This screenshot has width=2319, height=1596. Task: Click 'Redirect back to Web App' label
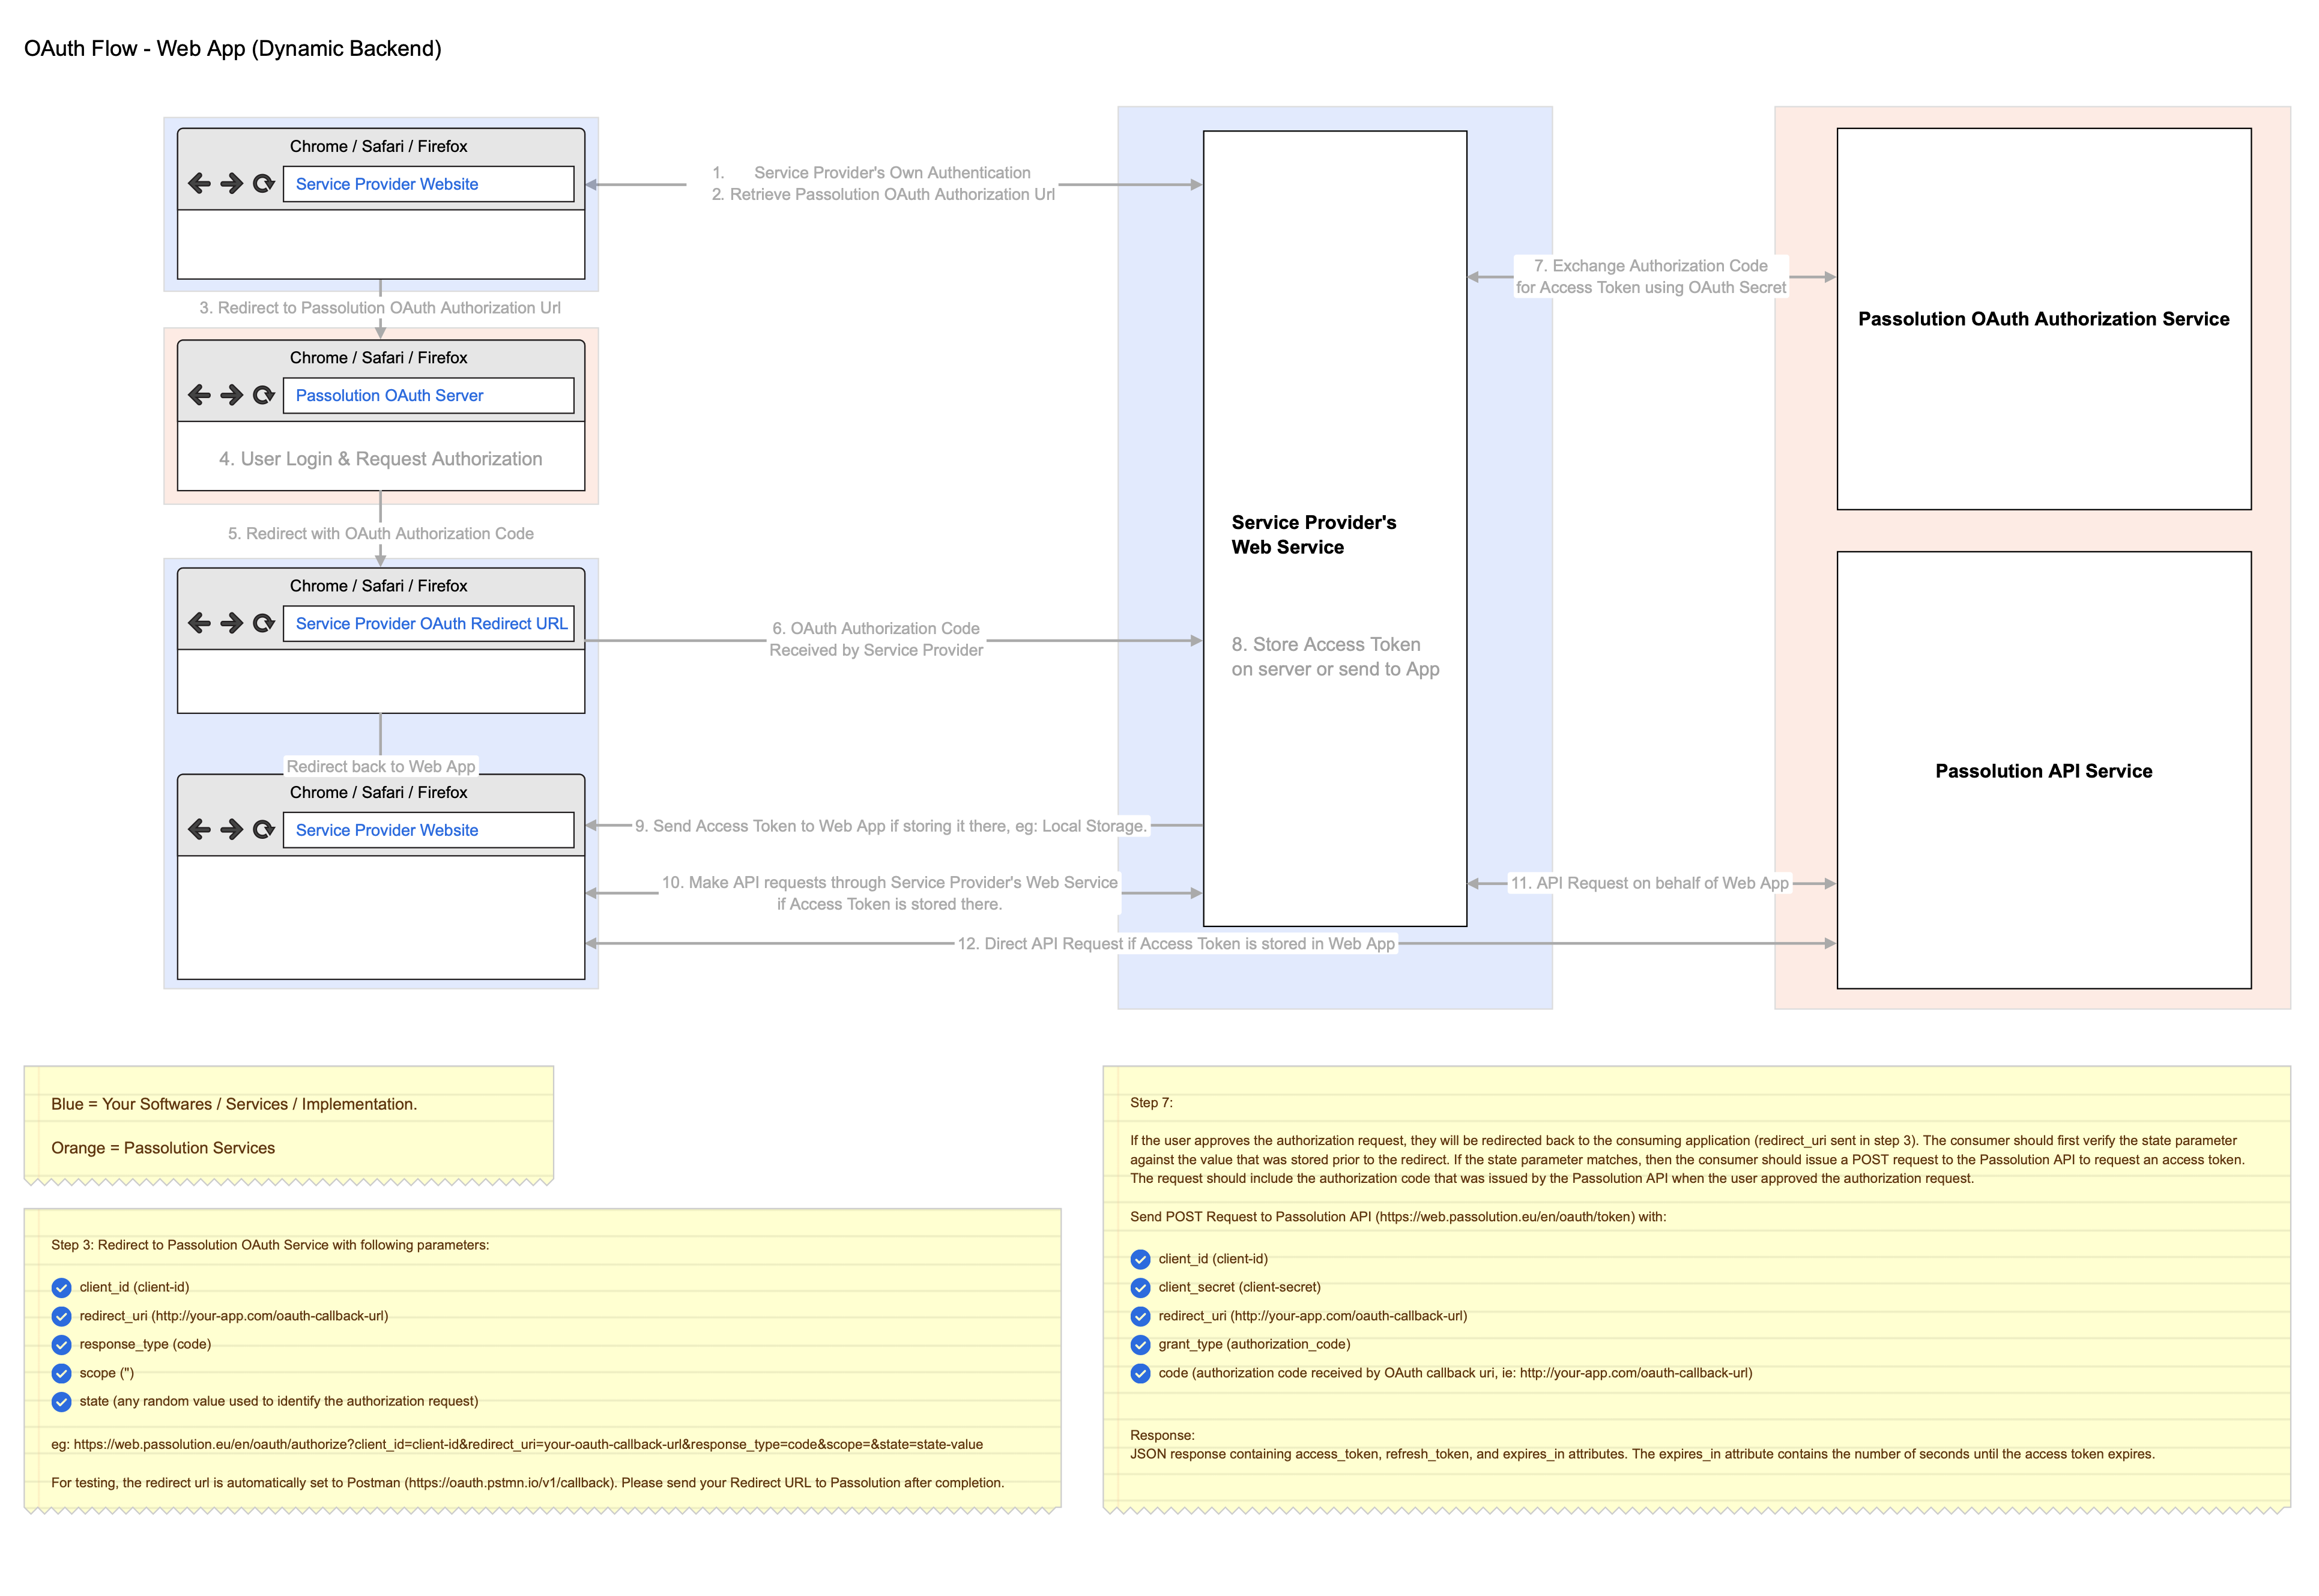click(381, 766)
